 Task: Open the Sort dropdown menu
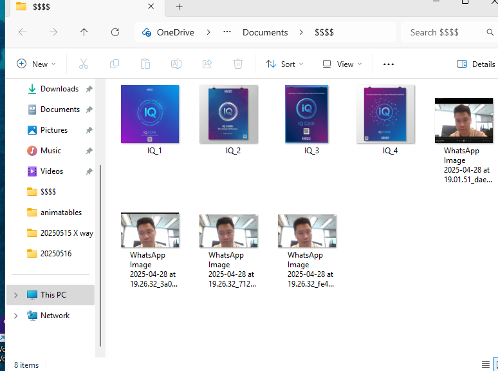click(x=284, y=64)
